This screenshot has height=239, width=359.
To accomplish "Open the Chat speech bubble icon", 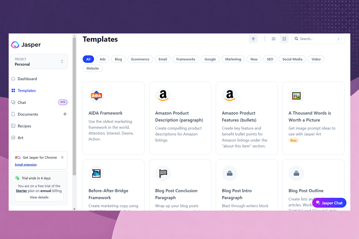I will point(13,102).
